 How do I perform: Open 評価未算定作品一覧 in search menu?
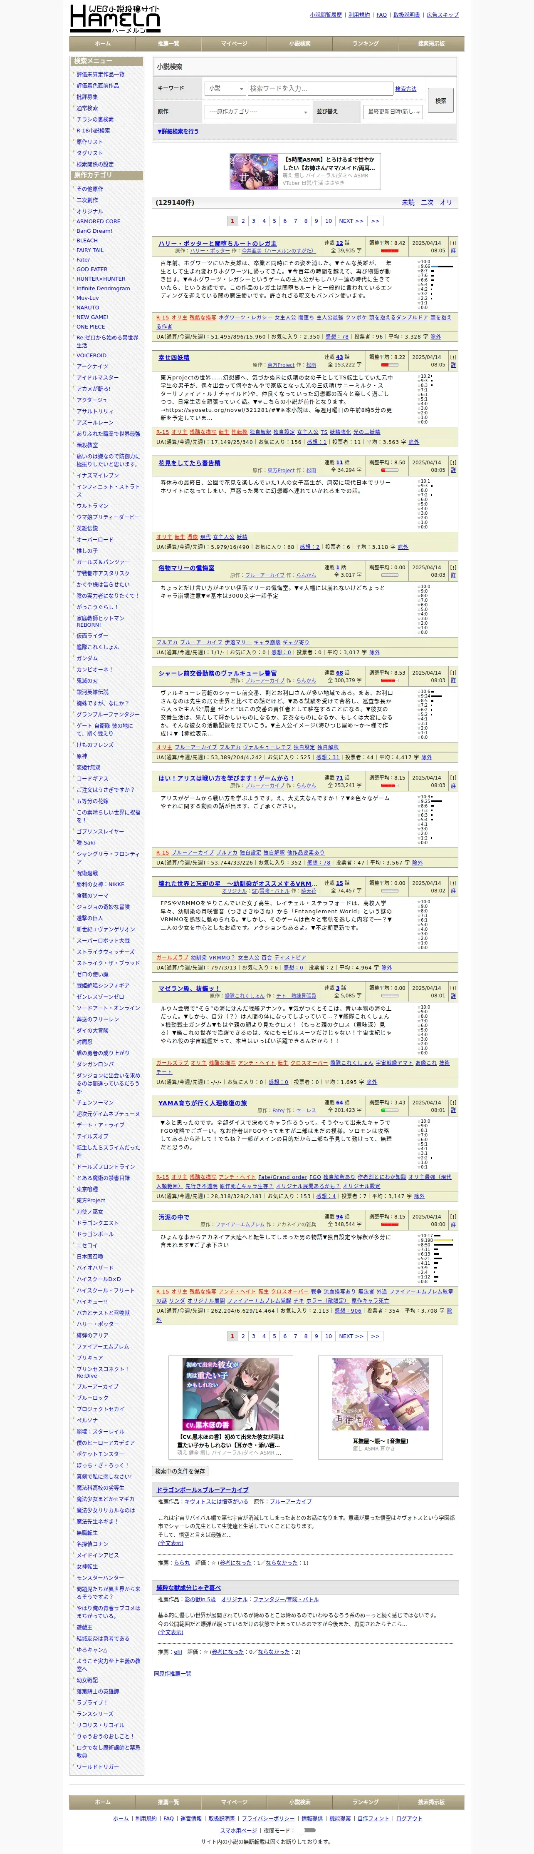[101, 75]
